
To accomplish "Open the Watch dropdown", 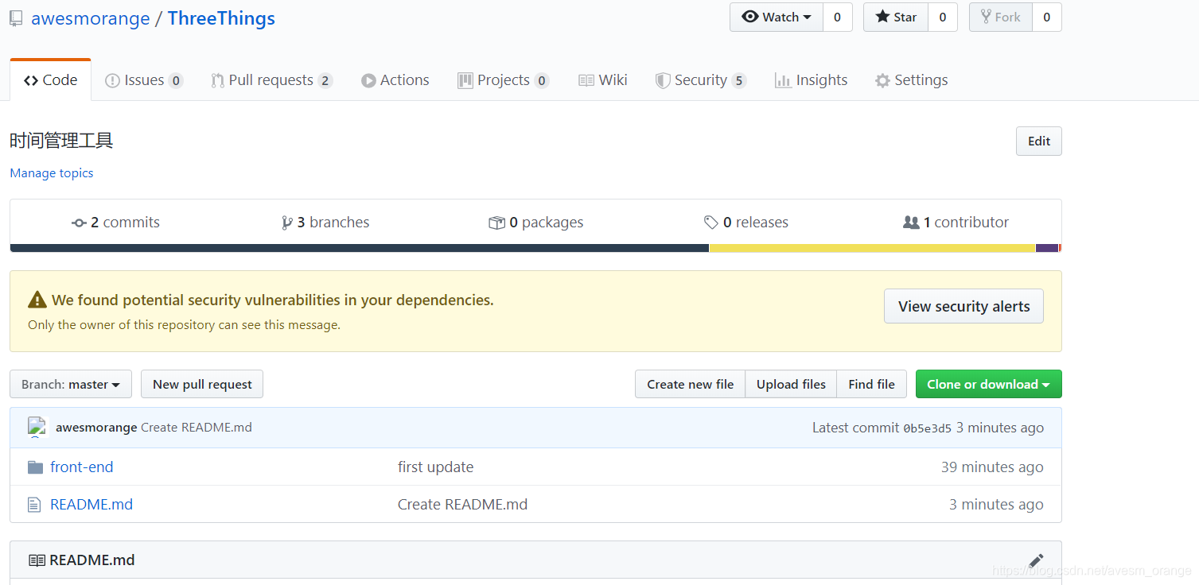I will [776, 17].
